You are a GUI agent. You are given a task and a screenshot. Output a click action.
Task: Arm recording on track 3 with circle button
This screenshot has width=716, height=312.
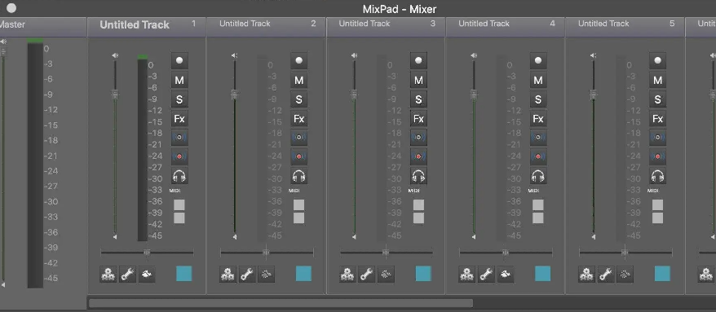[418, 60]
